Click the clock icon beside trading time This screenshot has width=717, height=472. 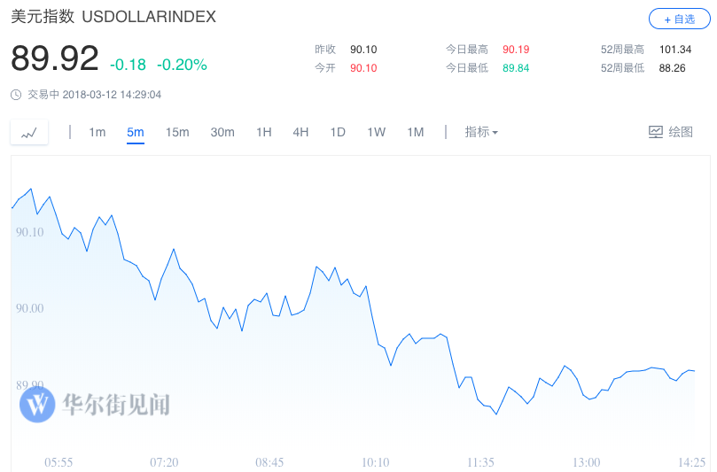pos(16,95)
